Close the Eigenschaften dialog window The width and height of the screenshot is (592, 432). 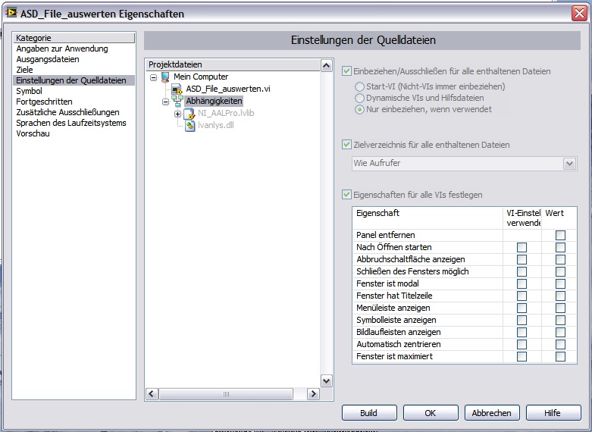click(580, 14)
